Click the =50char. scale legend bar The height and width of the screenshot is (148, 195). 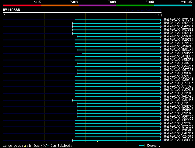(142, 146)
